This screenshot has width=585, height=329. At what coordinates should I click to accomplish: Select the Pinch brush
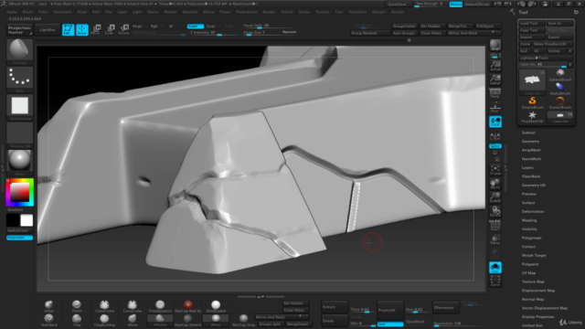click(77, 306)
